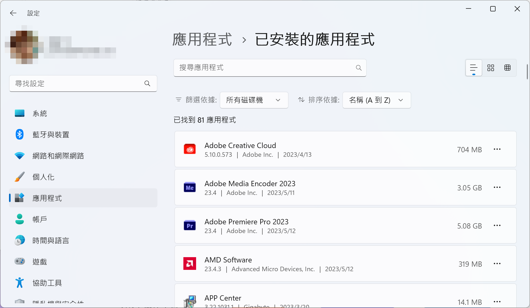Screen dimensions: 530x308
Task: Open more options for AMD Software
Action: coord(497,264)
